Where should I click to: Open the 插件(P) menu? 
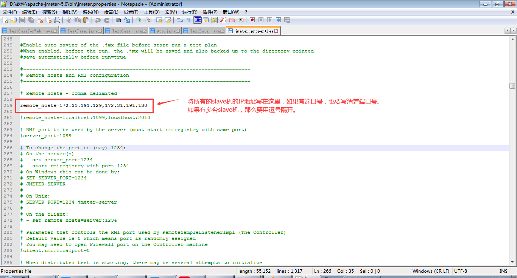(x=210, y=12)
